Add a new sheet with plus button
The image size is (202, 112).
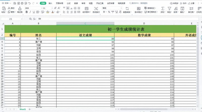30,109
